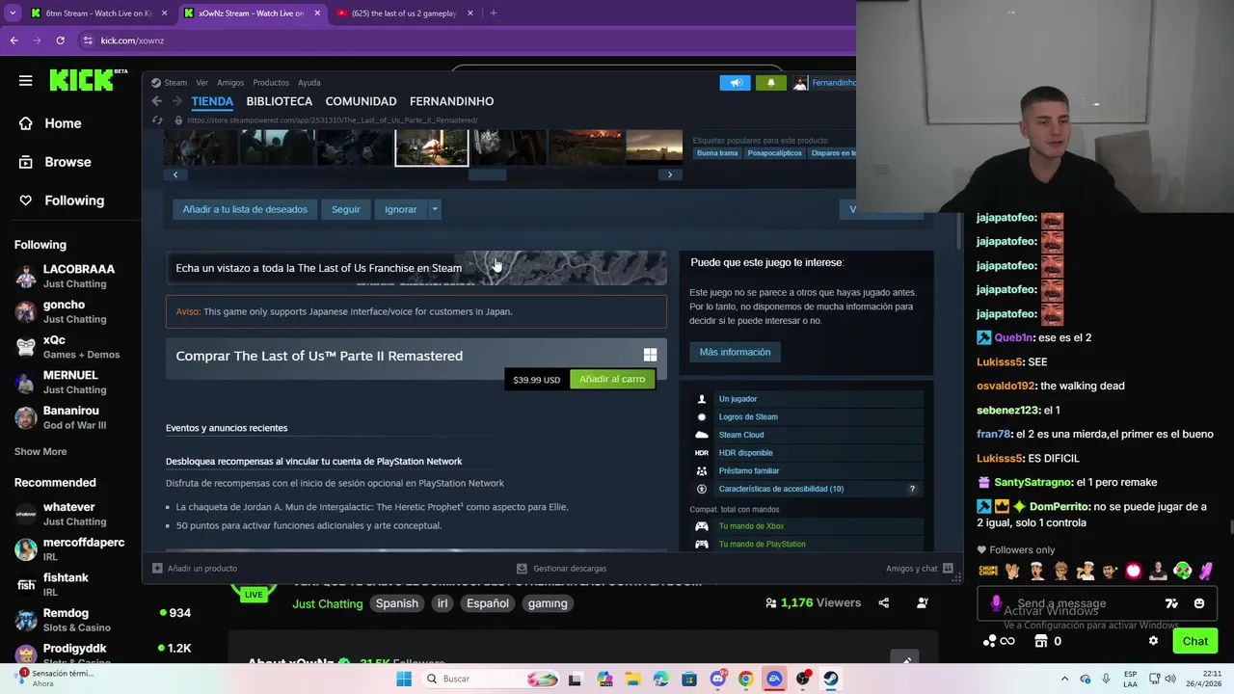Open Amigos y chat in Steam
The height and width of the screenshot is (694, 1234).
click(919, 569)
